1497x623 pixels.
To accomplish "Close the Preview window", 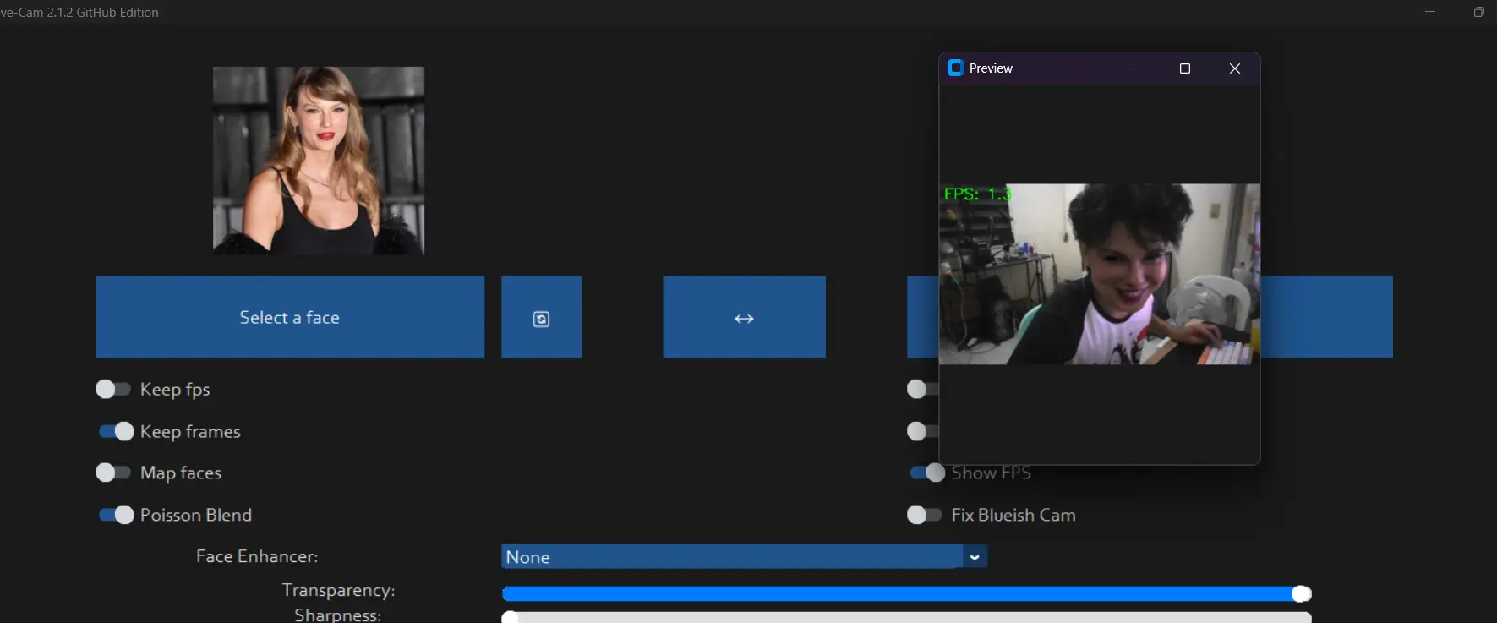I will 1235,68.
